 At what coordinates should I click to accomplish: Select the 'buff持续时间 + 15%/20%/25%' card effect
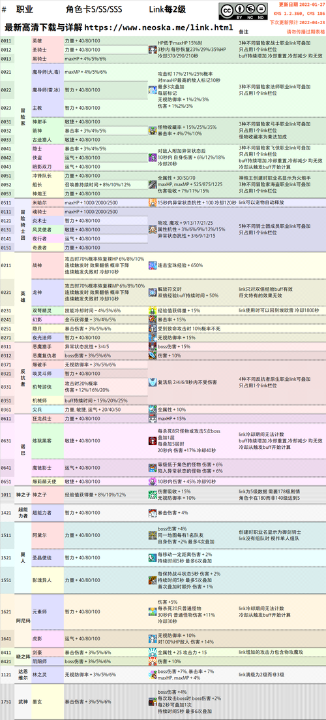96,401
